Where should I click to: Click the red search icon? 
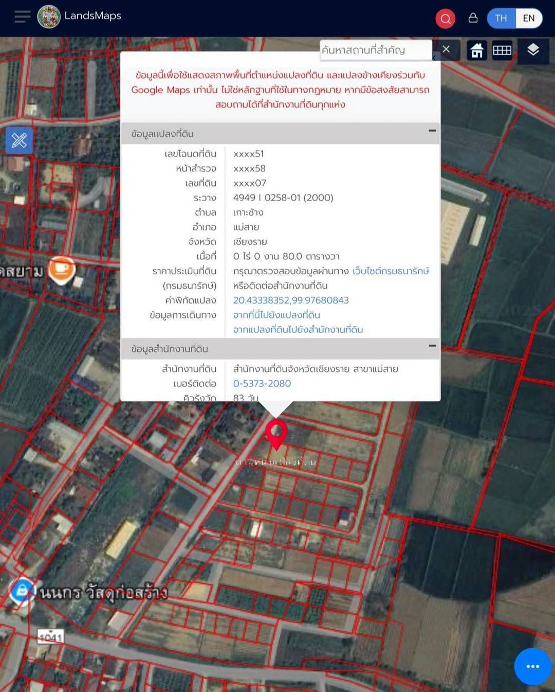[446, 19]
